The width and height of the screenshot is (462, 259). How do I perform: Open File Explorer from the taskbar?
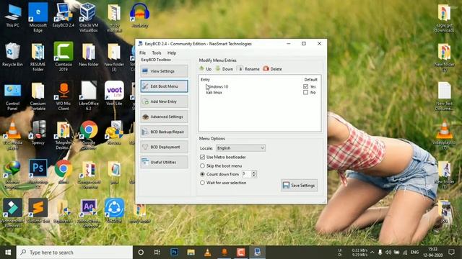click(x=191, y=253)
